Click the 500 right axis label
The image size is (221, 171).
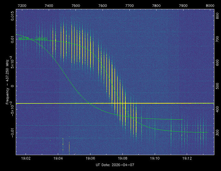click(217, 85)
